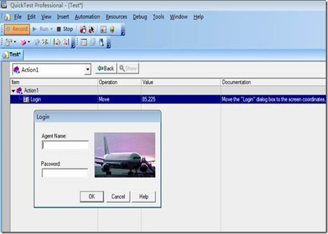Click the greyed printer-like icon in the second toolbar
Image resolution: width=328 pixels, height=234 pixels.
pyautogui.click(x=92, y=42)
